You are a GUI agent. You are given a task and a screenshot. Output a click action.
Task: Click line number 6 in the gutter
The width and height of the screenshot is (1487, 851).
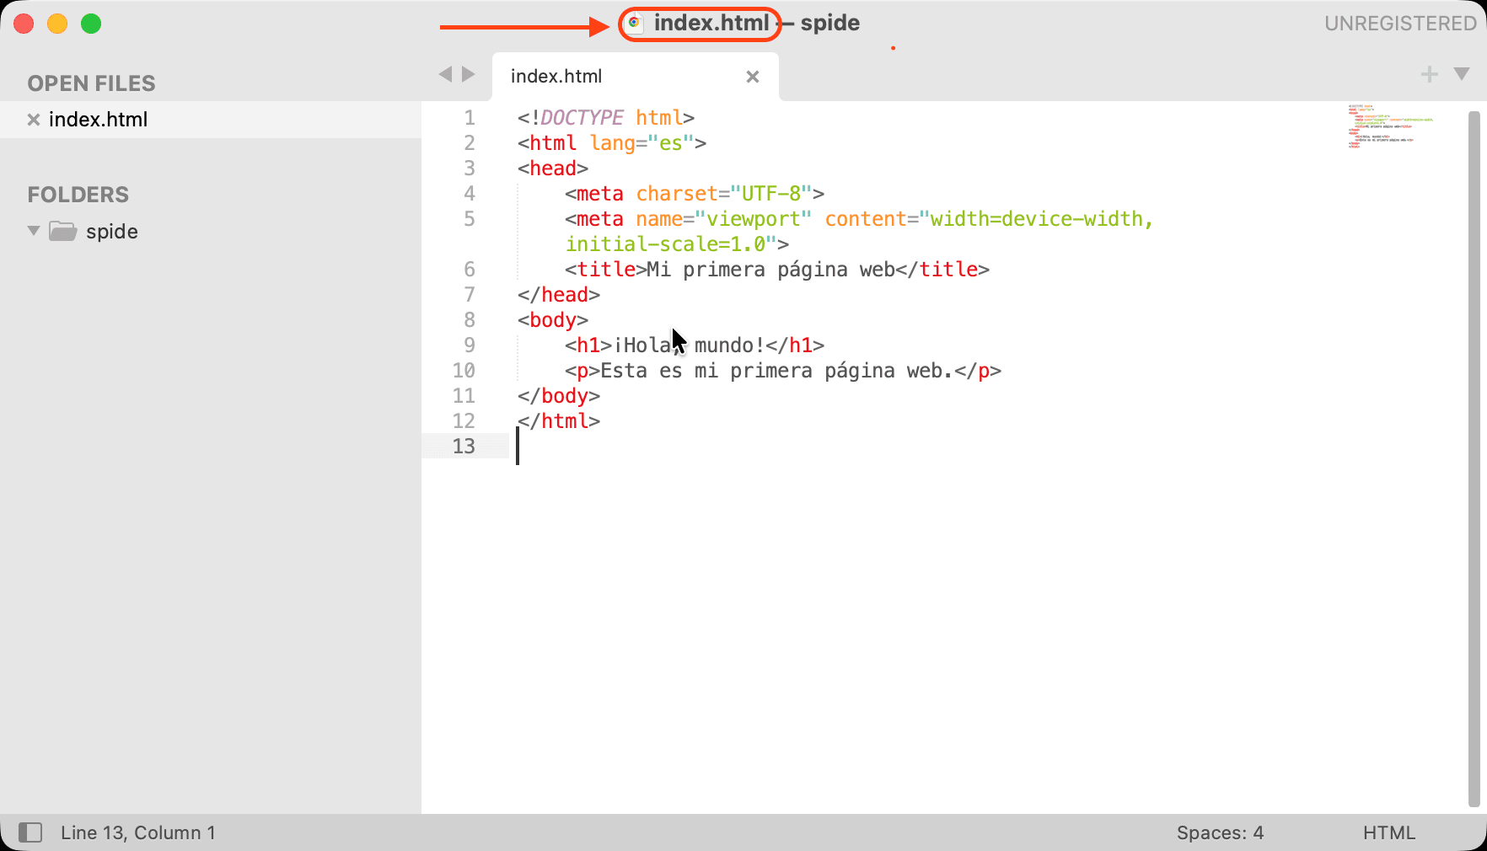[469, 270]
